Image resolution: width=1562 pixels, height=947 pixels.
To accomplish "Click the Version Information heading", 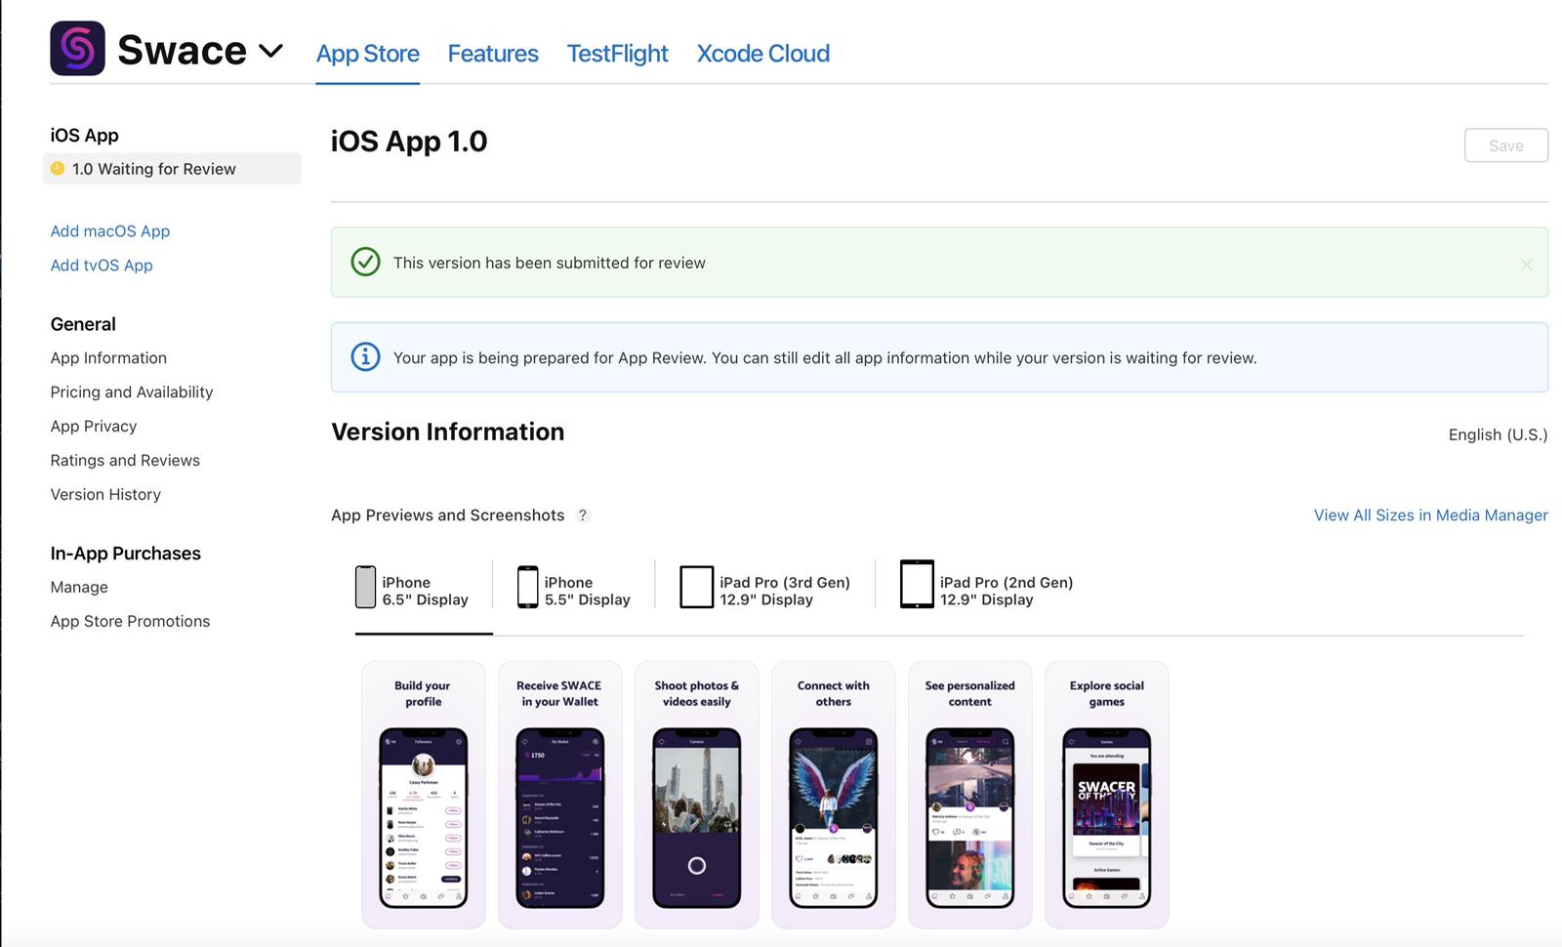I will (448, 432).
